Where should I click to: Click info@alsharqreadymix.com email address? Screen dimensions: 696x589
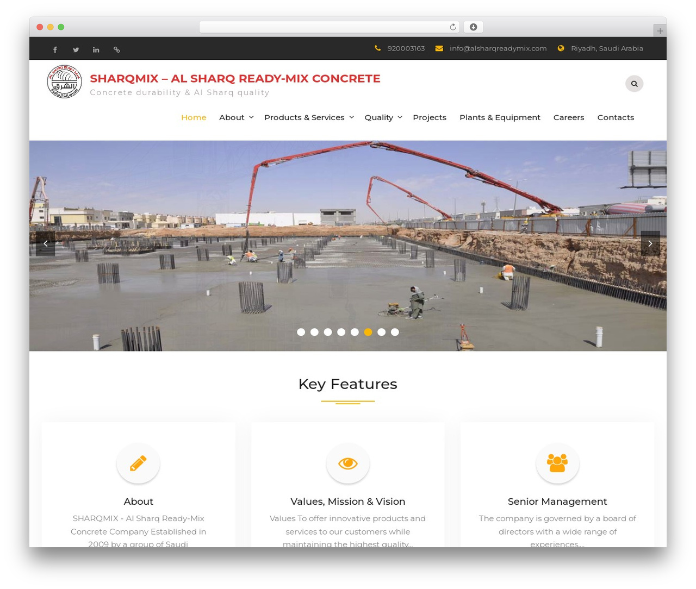tap(498, 48)
